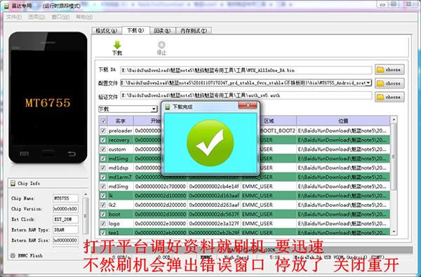Click the name column header

pos(120,121)
